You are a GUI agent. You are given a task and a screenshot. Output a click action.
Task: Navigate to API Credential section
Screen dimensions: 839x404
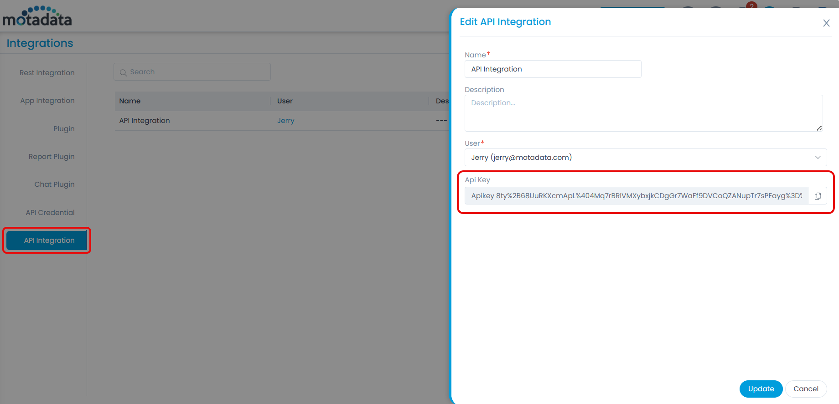[50, 213]
